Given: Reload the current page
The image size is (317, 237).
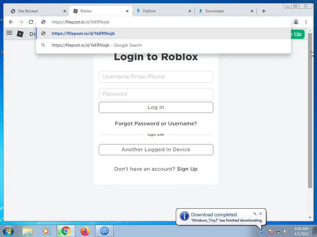Looking at the screenshot, I should (31, 22).
